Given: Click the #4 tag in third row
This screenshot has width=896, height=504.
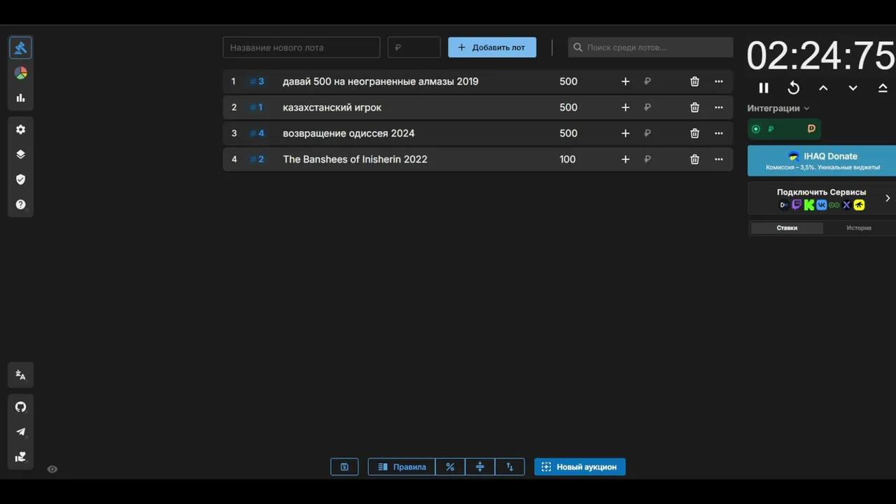Looking at the screenshot, I should pyautogui.click(x=257, y=133).
